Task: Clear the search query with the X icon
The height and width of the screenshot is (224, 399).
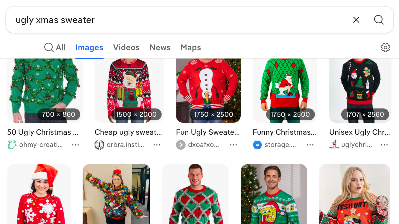Action: click(x=356, y=20)
